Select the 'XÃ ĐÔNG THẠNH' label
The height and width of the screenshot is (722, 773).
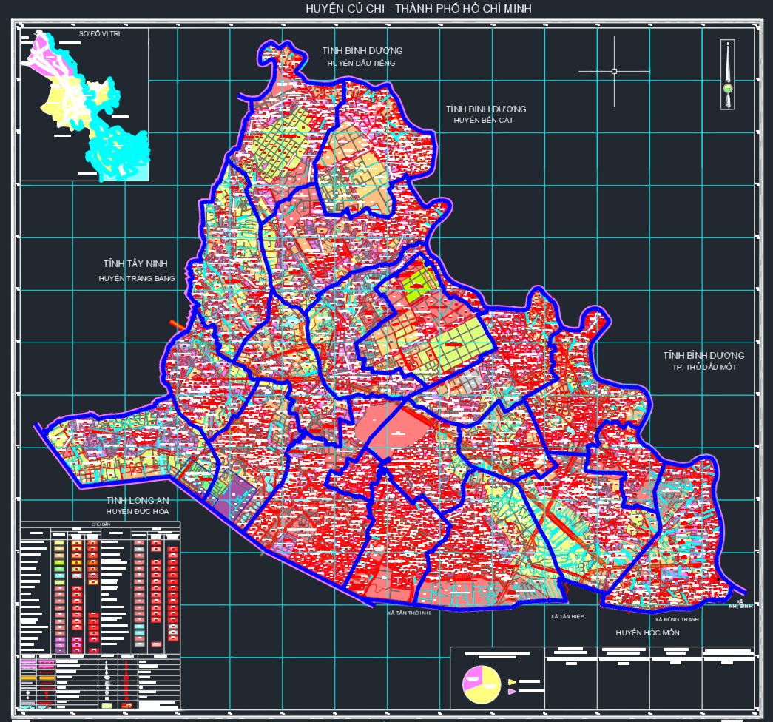tap(677, 619)
